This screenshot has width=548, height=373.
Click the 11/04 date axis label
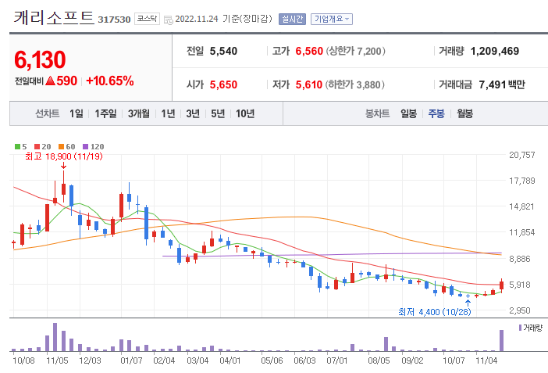[486, 360]
